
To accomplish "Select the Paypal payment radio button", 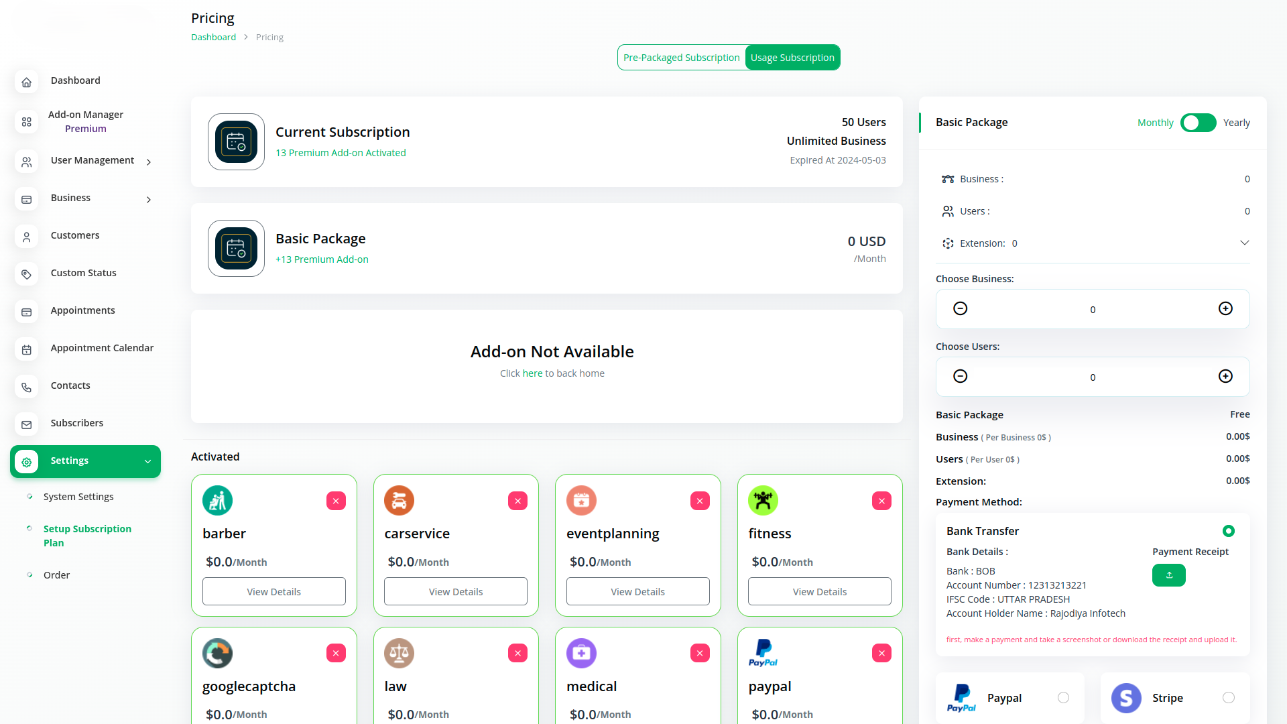I will [x=1063, y=698].
